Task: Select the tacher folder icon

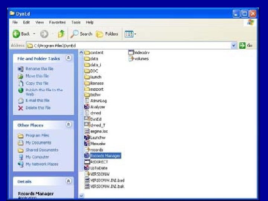Action: (x=87, y=95)
